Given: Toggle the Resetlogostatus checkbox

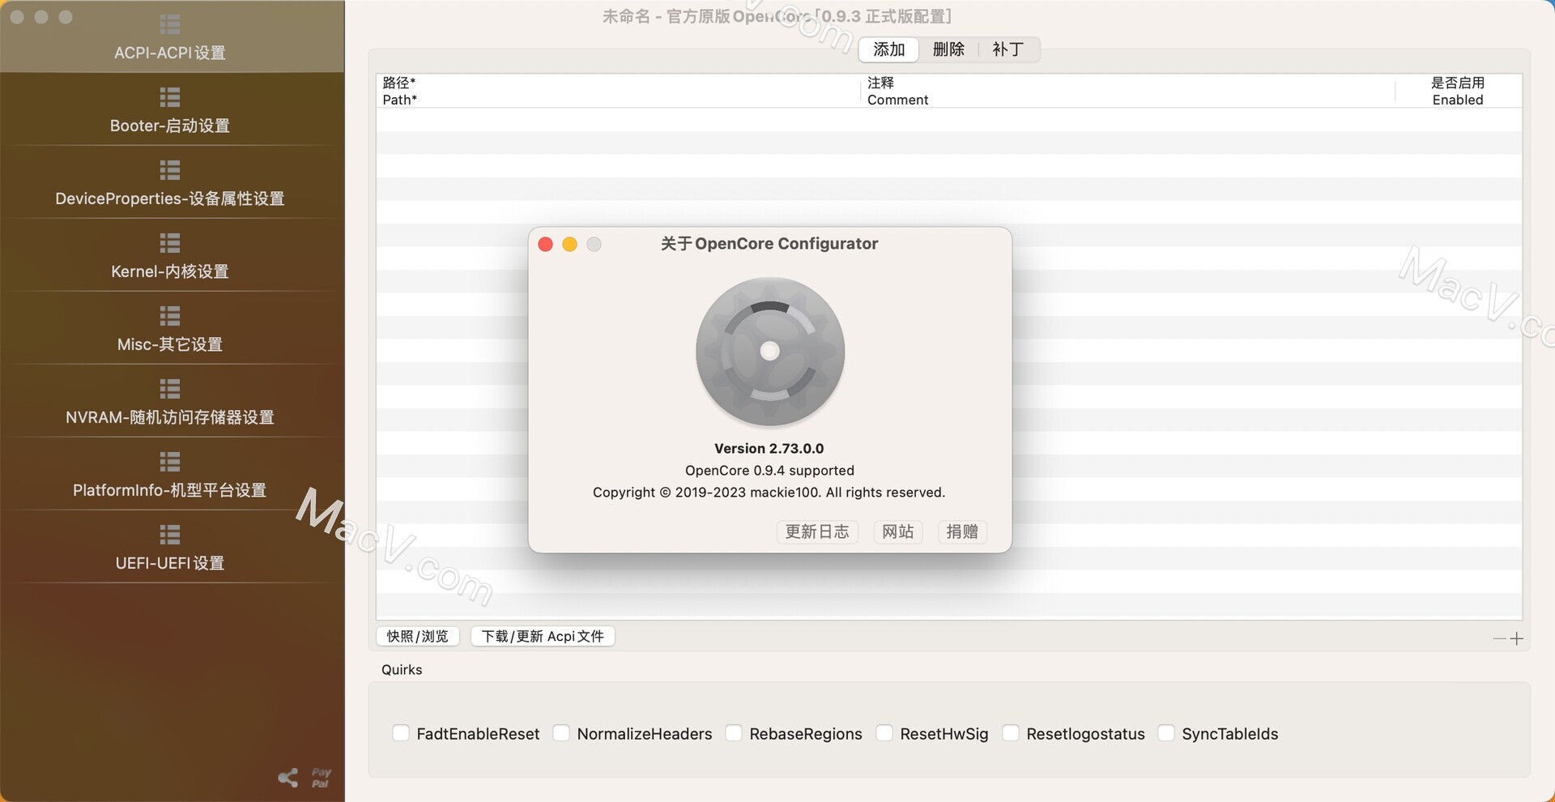Looking at the screenshot, I should tap(1011, 733).
